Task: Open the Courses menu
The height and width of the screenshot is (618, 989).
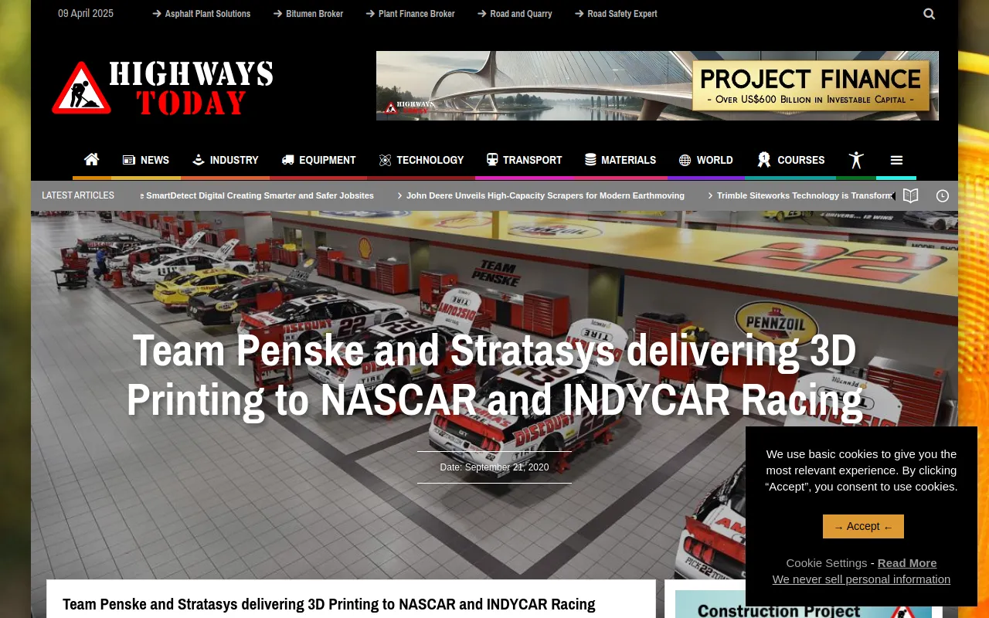Action: point(791,160)
